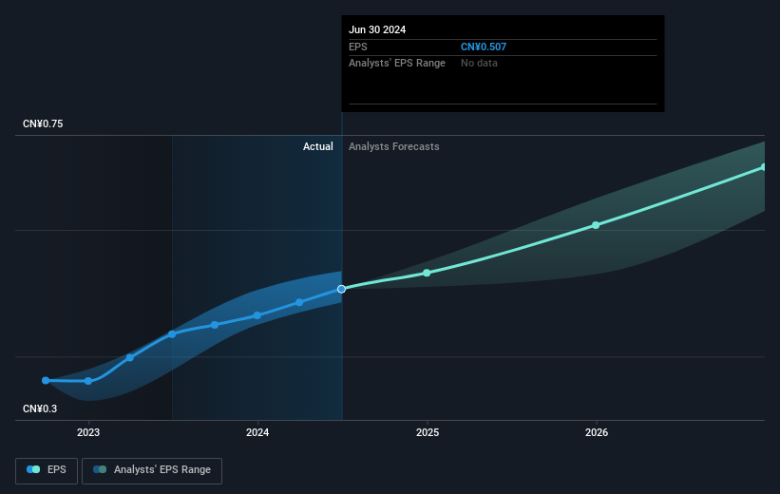The image size is (780, 494).
Task: Click the CN¥0.75 y-axis label
Action: (43, 123)
